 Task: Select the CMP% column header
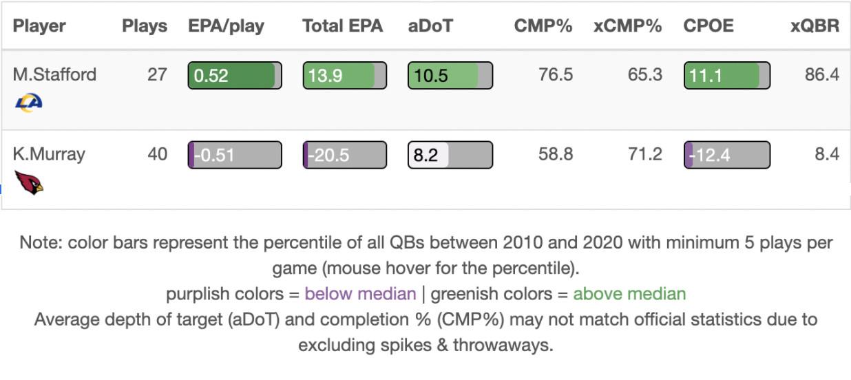[543, 26]
